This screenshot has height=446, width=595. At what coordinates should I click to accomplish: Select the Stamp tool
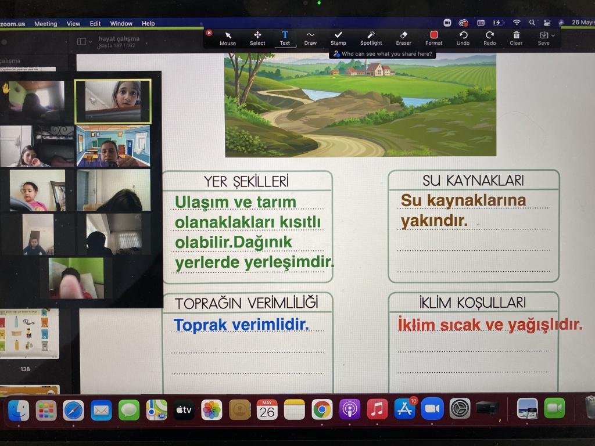pyautogui.click(x=338, y=38)
